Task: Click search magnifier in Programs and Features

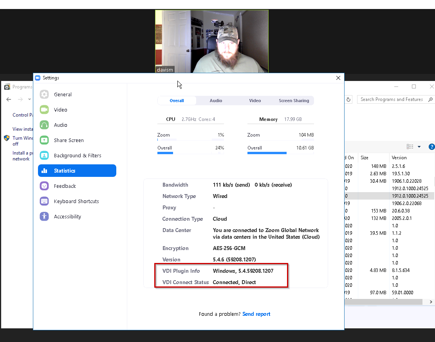Action: pos(430,99)
